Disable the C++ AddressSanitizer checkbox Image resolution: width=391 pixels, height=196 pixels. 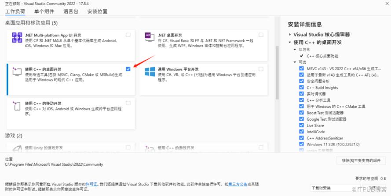click(301, 138)
